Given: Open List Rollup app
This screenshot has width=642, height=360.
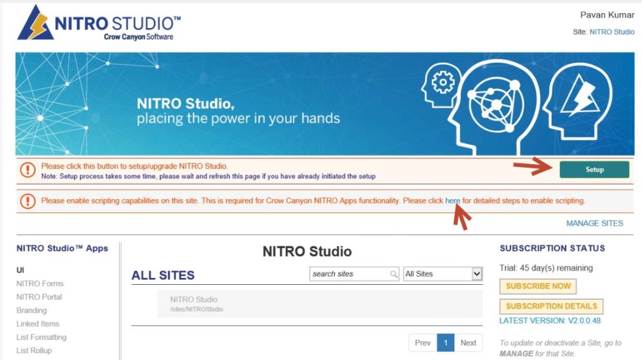Looking at the screenshot, I should tap(34, 351).
